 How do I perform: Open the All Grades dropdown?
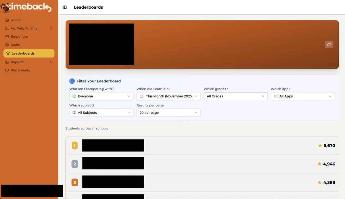[x=236, y=96]
